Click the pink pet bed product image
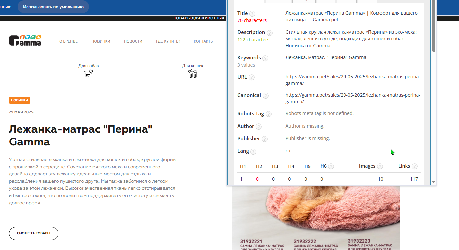 click(x=316, y=218)
